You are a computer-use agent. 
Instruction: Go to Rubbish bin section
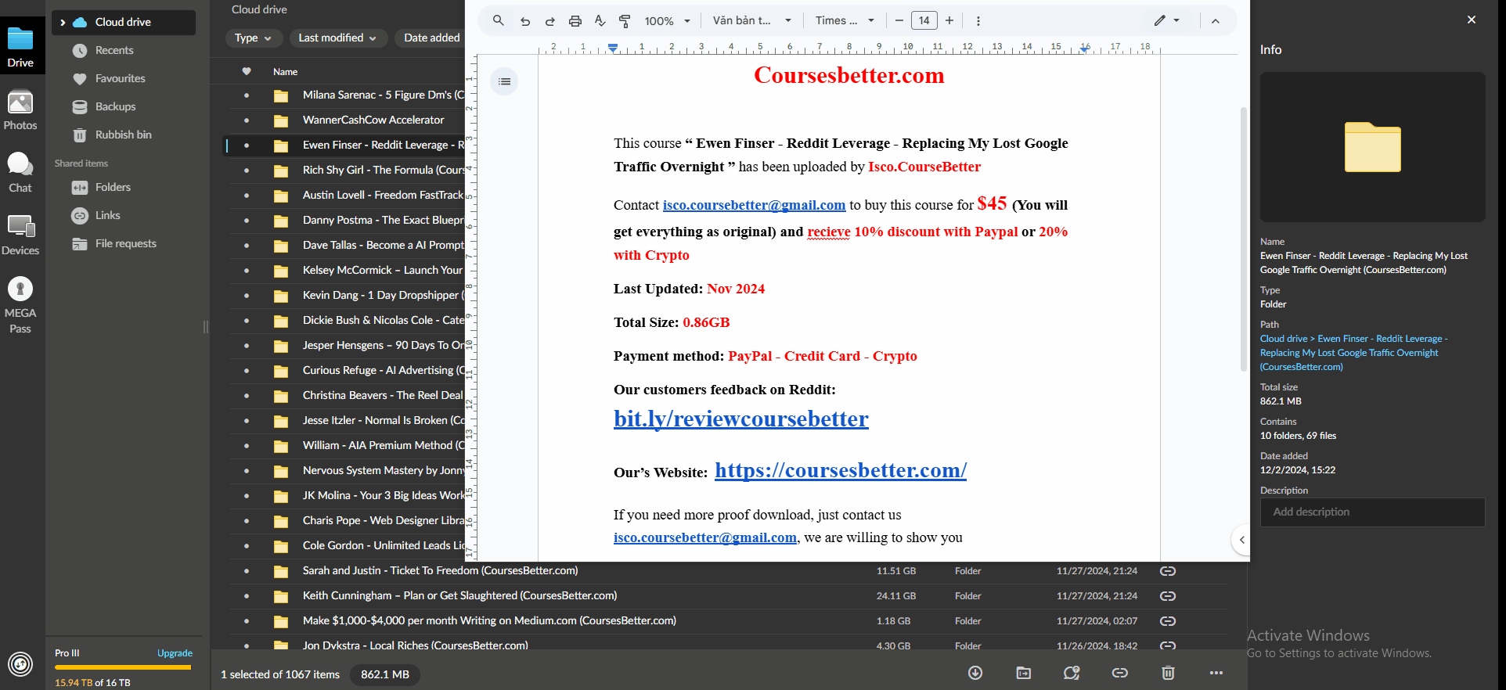123,135
